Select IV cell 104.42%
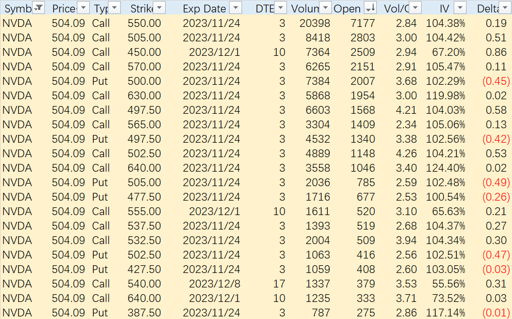512x319 pixels. (445, 38)
